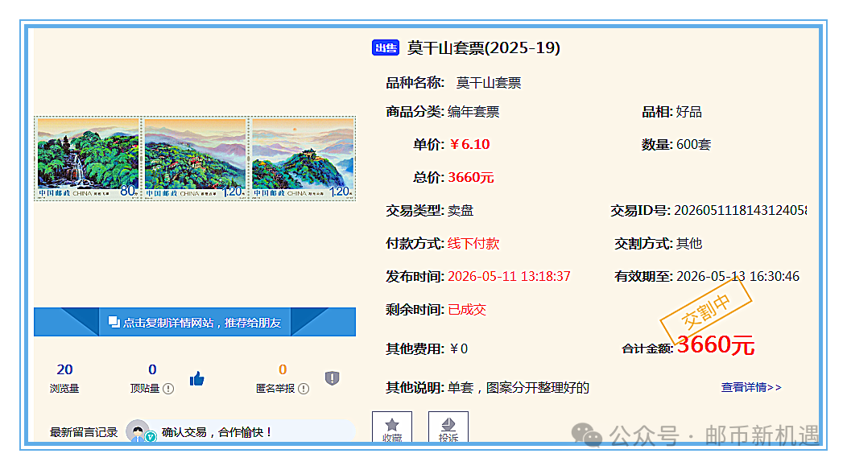Click the quantity value 600套
Screen dimensions: 847x470
pyautogui.click(x=693, y=144)
